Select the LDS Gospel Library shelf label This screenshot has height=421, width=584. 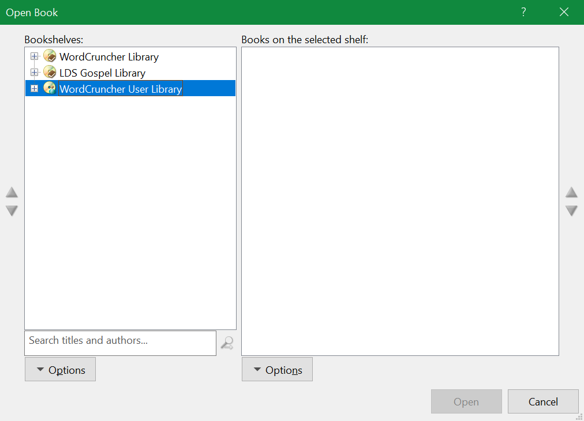click(x=102, y=73)
